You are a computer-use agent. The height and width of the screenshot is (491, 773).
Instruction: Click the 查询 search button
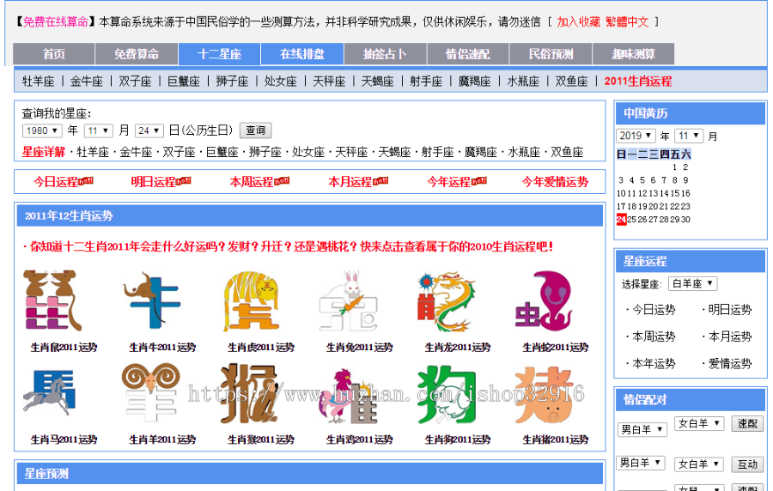tap(255, 130)
